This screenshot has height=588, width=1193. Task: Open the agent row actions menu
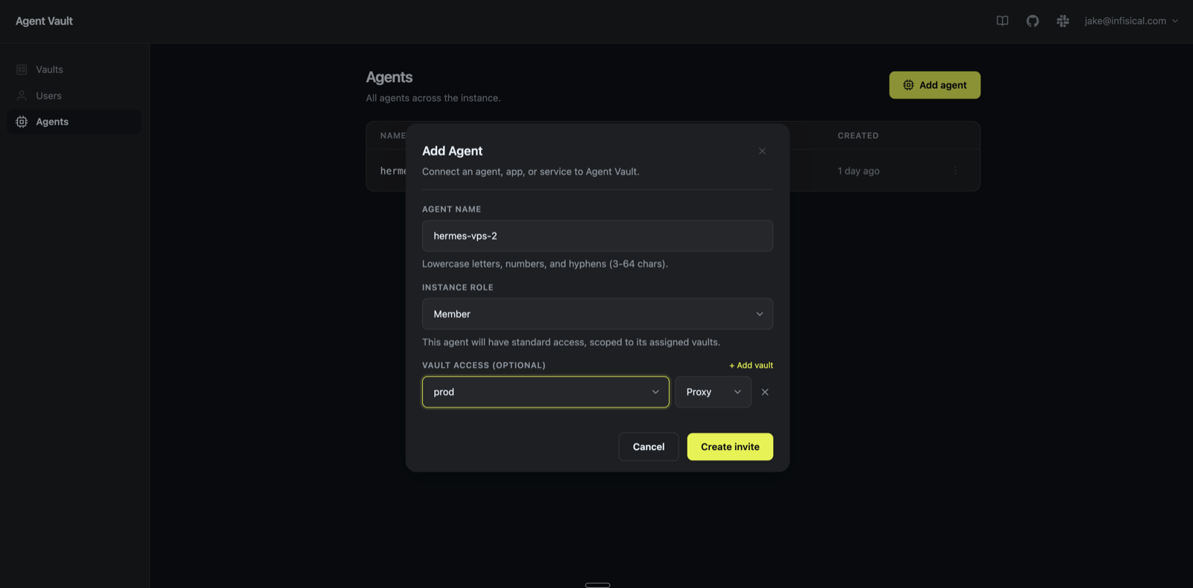[x=955, y=171]
